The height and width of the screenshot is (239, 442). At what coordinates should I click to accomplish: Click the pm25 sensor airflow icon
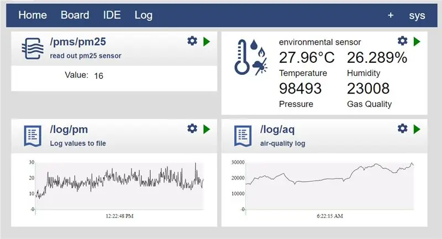coord(33,49)
